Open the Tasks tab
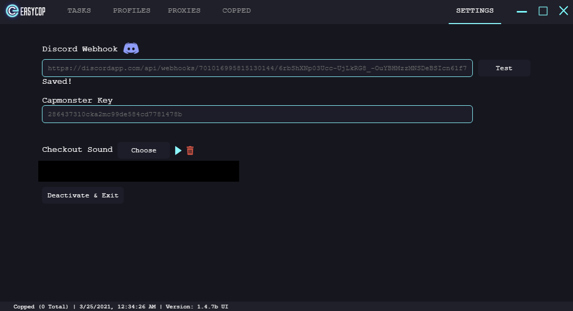This screenshot has height=311, width=573. coord(79,10)
